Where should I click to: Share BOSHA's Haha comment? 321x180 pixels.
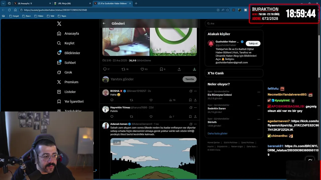(195, 100)
